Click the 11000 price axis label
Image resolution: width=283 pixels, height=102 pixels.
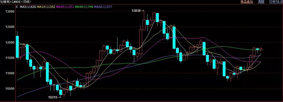[x=10, y=73]
